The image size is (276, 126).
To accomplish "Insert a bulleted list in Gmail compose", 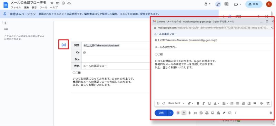I will 237,103.
